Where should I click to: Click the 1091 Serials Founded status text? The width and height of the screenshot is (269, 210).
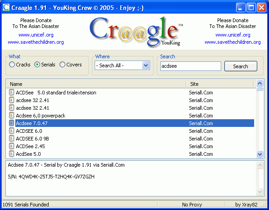coord(26,205)
